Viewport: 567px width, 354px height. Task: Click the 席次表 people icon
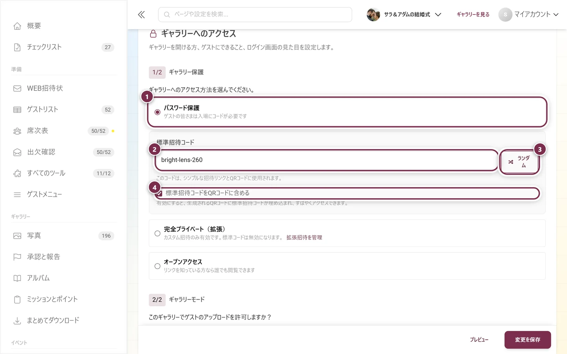click(17, 131)
